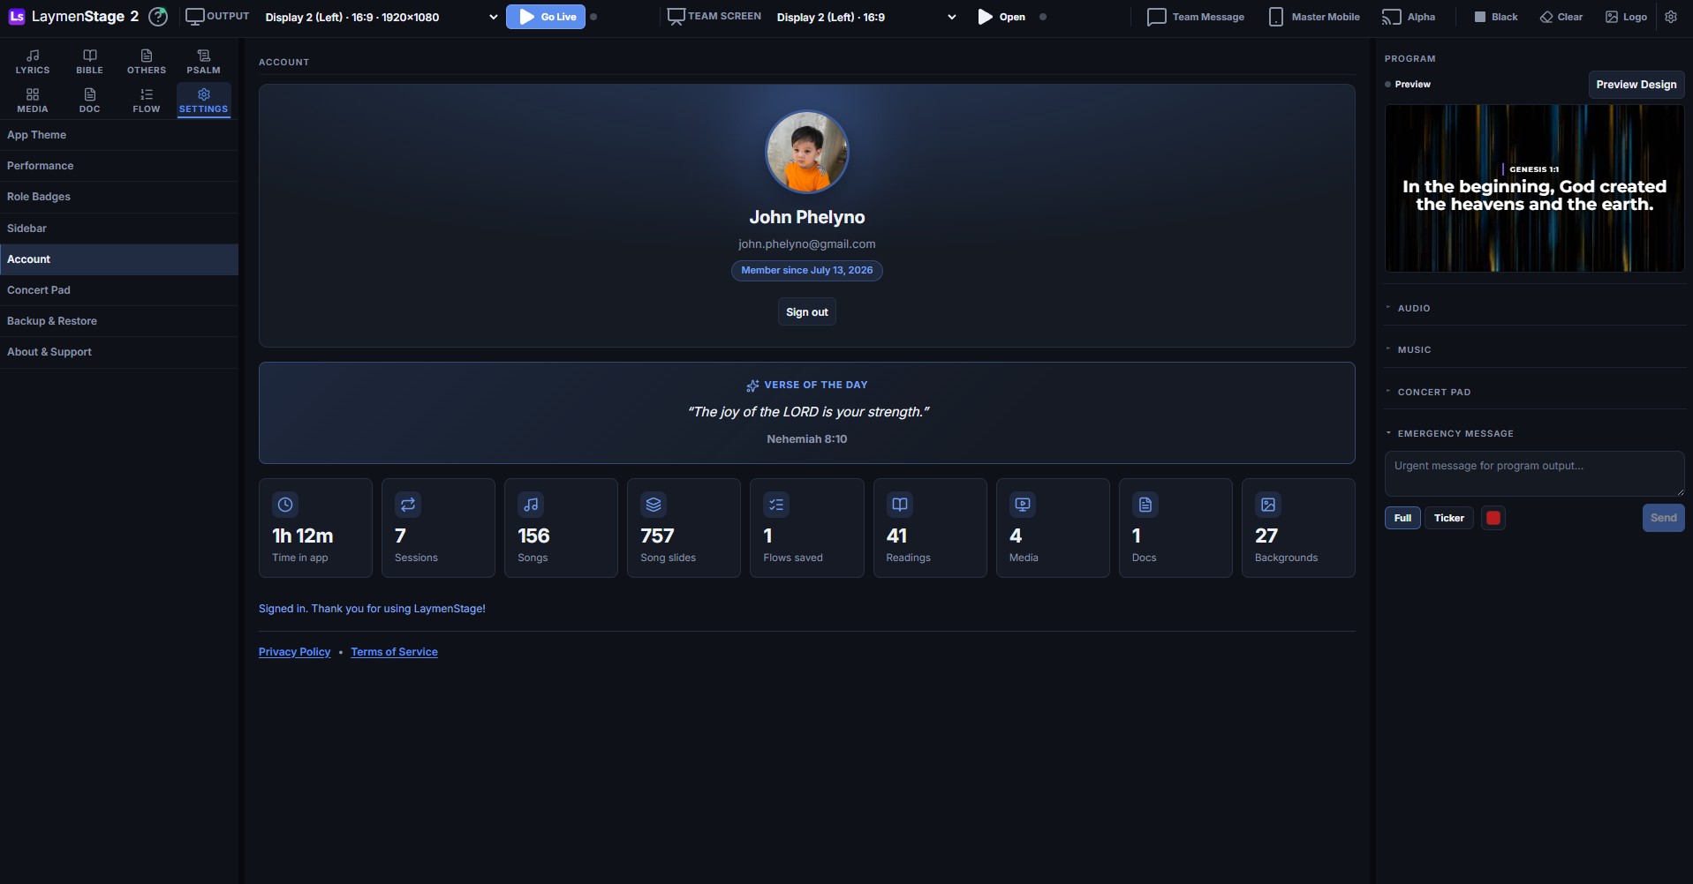The width and height of the screenshot is (1693, 884).
Task: Open the Doc tab
Action: [x=89, y=101]
